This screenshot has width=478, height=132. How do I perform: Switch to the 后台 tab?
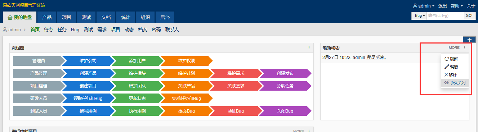pos(165,17)
